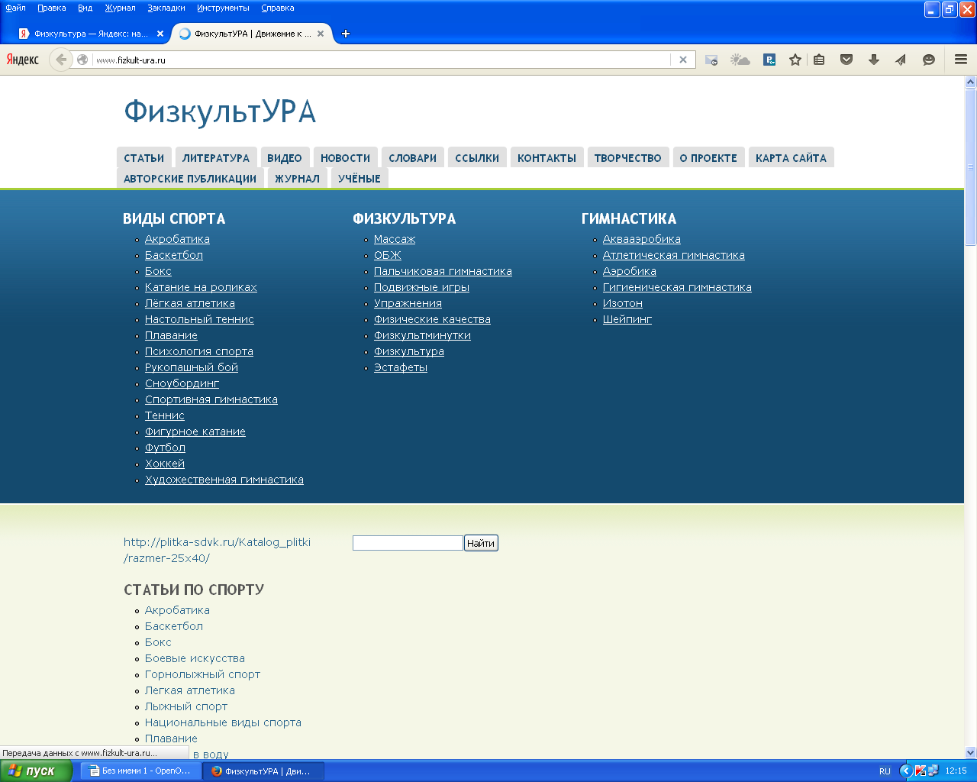The image size is (977, 782).
Task: Open the Pocket icon in toolbar
Action: [x=846, y=60]
